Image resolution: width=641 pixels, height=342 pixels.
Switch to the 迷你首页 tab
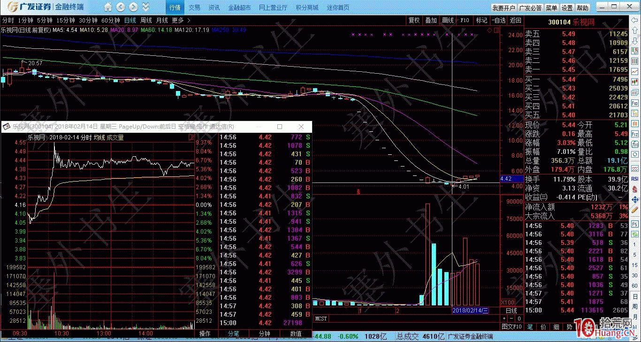[x=338, y=8]
